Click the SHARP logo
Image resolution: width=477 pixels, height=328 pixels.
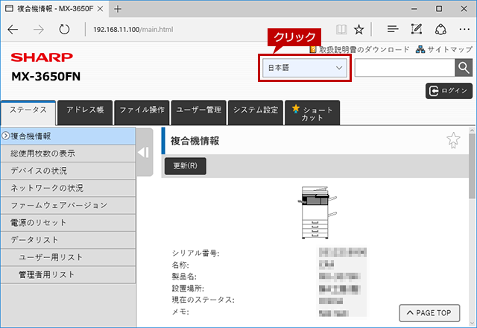coord(42,57)
